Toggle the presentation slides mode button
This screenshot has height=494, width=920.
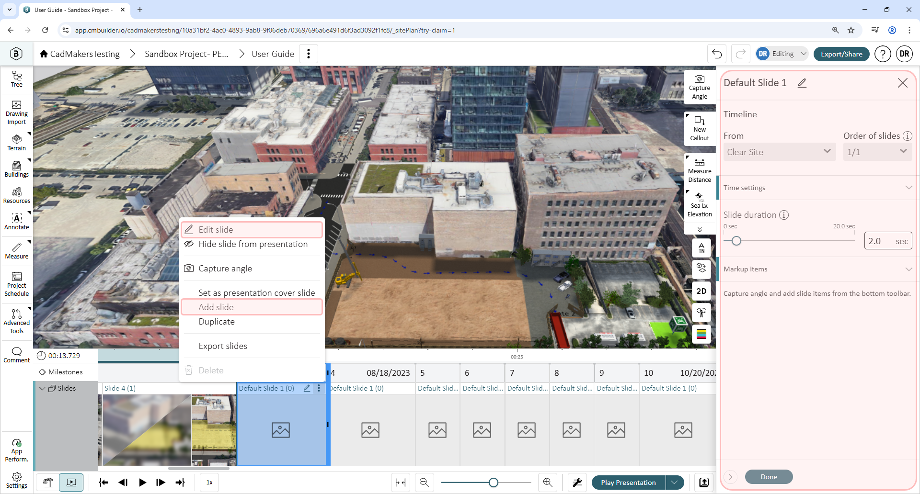[71, 483]
